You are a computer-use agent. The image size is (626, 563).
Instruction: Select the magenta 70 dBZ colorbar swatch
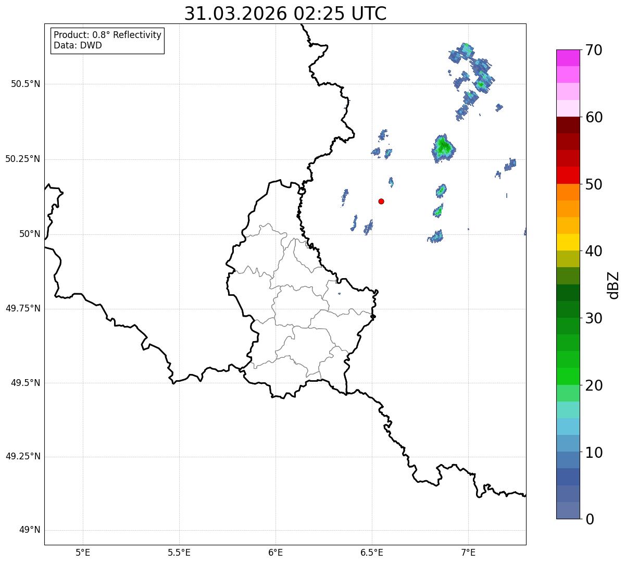(x=568, y=58)
